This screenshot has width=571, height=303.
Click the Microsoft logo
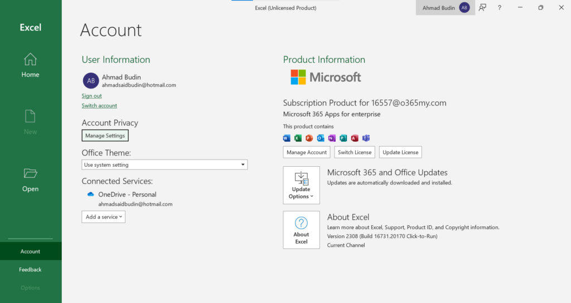pyautogui.click(x=326, y=77)
